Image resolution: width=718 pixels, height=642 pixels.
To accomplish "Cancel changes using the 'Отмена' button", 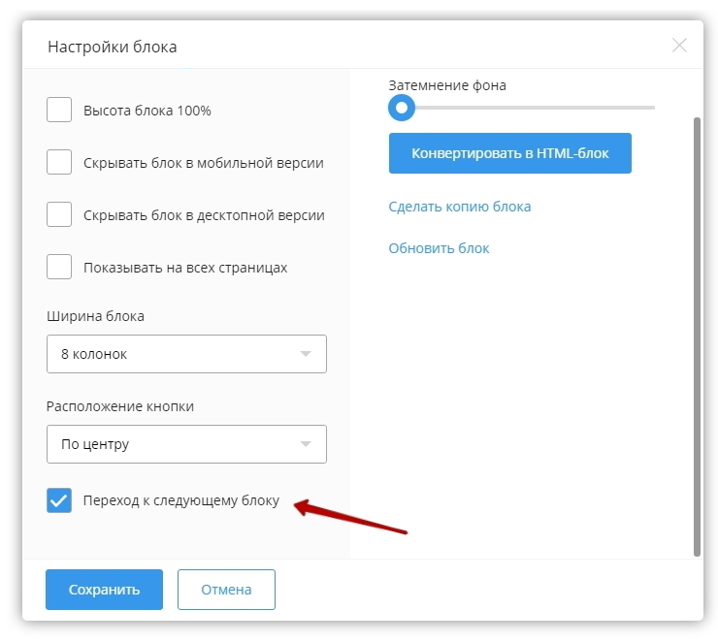I will point(226,590).
